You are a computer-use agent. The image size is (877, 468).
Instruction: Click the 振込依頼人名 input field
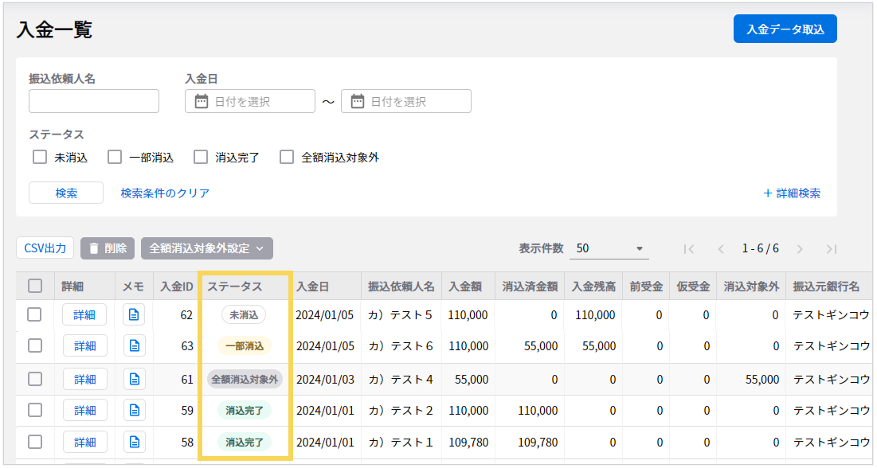coord(94,102)
